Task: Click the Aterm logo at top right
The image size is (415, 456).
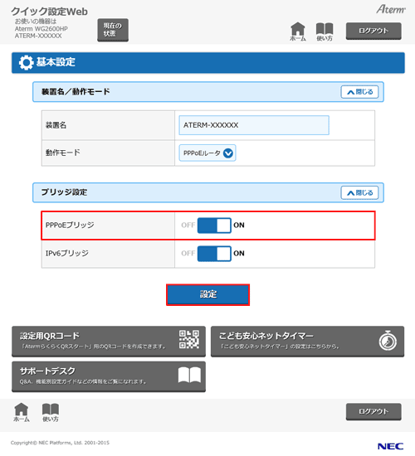Action: [x=391, y=9]
